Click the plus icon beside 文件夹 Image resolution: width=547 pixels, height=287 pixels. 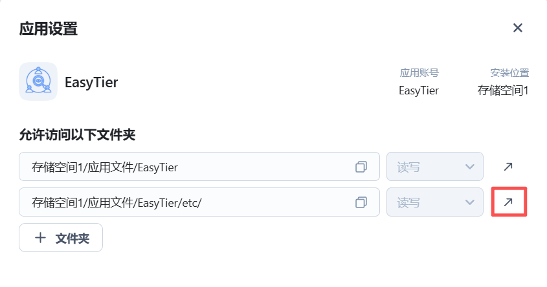[x=41, y=238]
